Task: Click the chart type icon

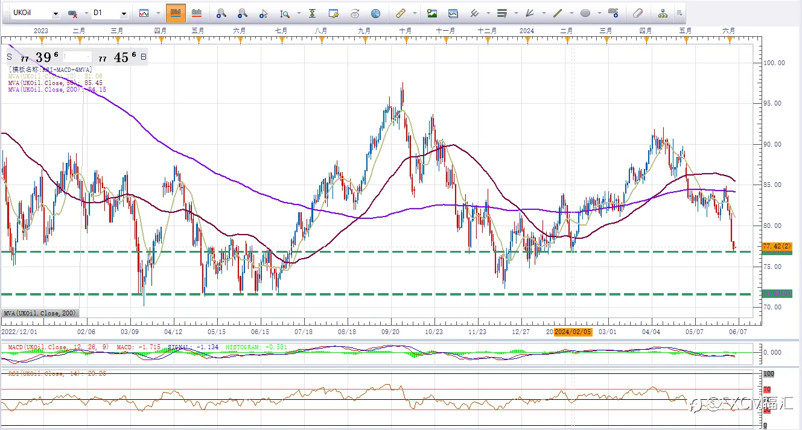Action: 144,13
